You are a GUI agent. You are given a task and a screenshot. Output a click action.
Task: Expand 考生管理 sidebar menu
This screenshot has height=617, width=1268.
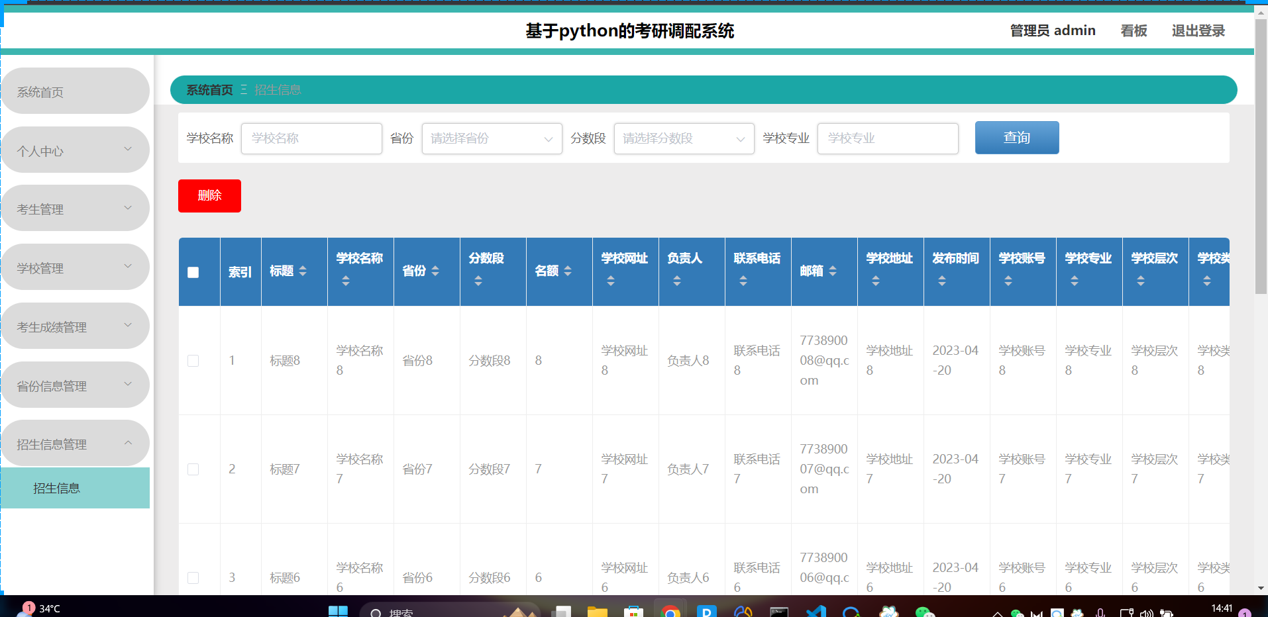pyautogui.click(x=75, y=209)
